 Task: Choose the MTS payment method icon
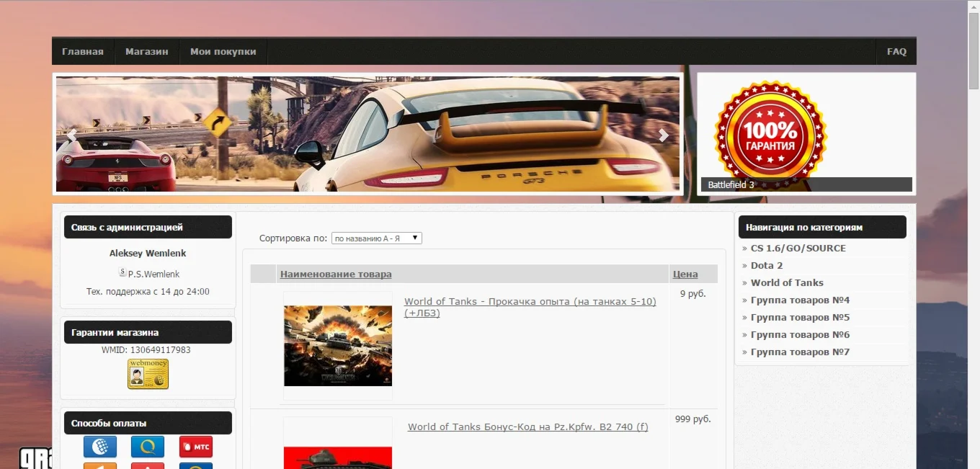point(196,447)
